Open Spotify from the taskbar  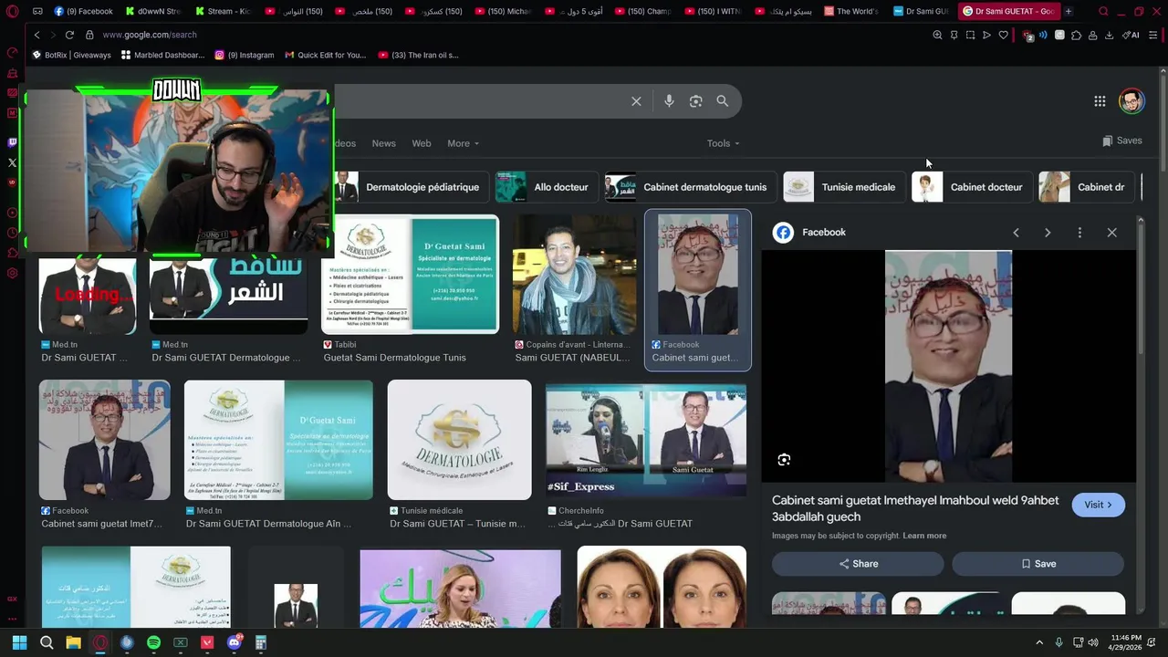[x=153, y=642]
